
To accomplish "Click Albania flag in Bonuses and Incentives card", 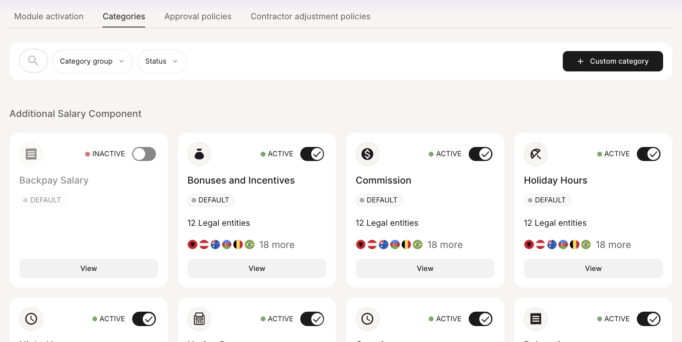I will (193, 245).
